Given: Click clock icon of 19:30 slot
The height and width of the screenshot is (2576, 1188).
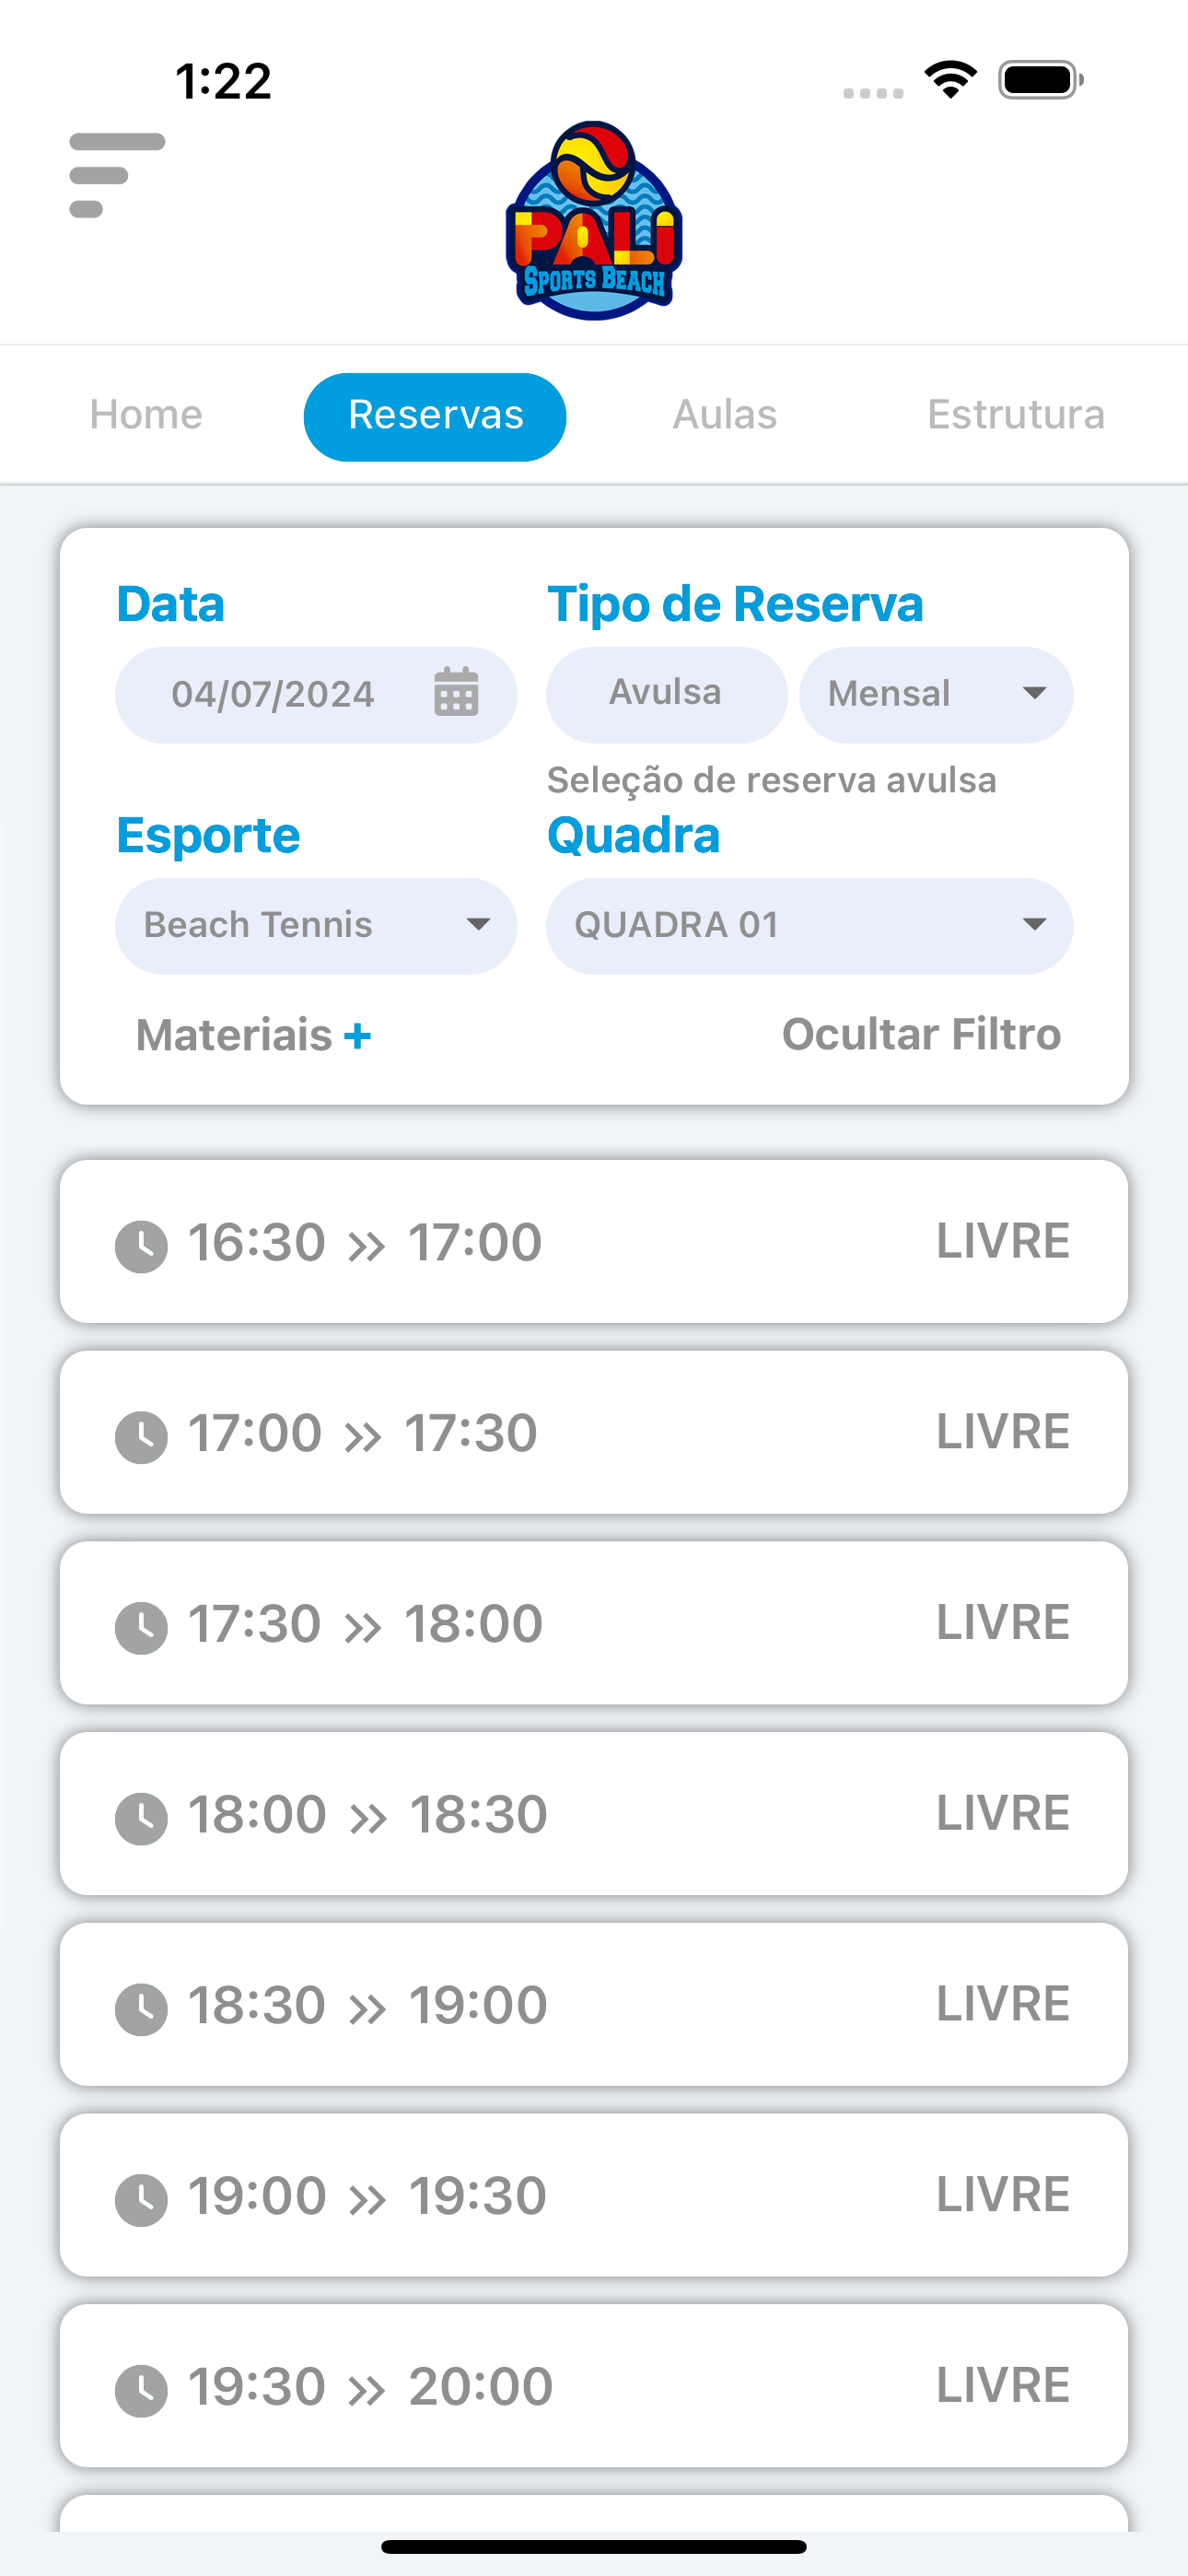Looking at the screenshot, I should (x=141, y=2390).
